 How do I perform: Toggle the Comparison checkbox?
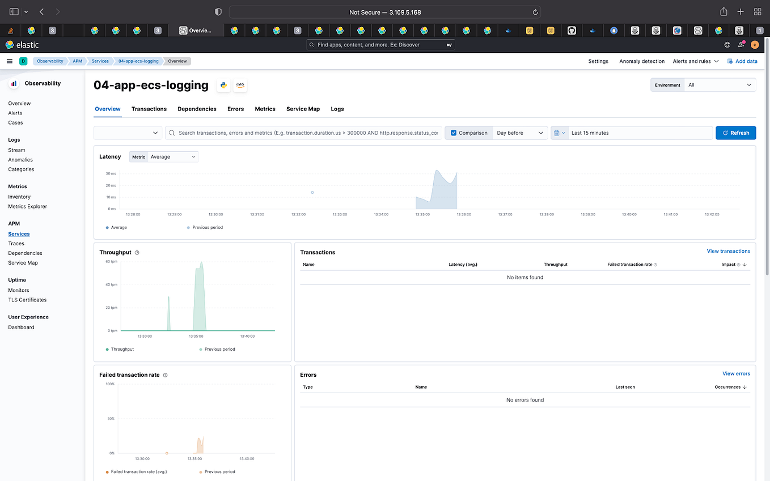pos(454,133)
